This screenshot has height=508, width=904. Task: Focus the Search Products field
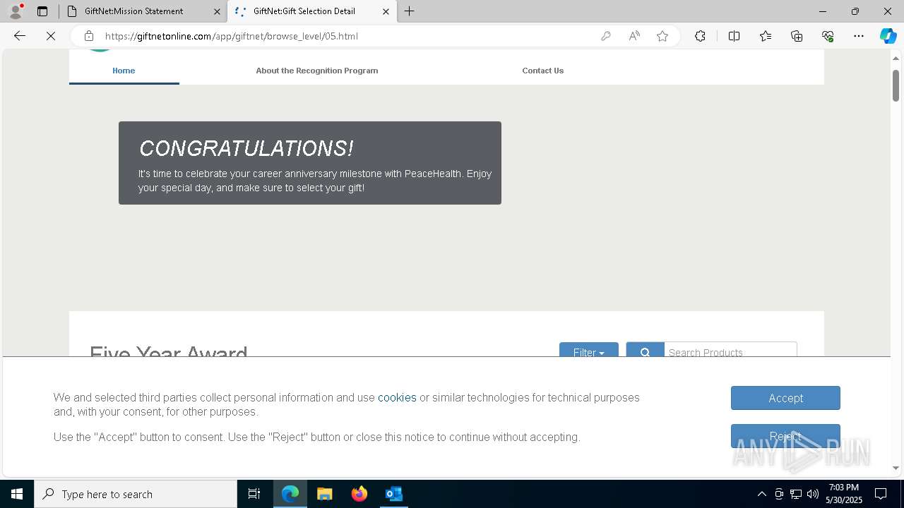coord(730,351)
